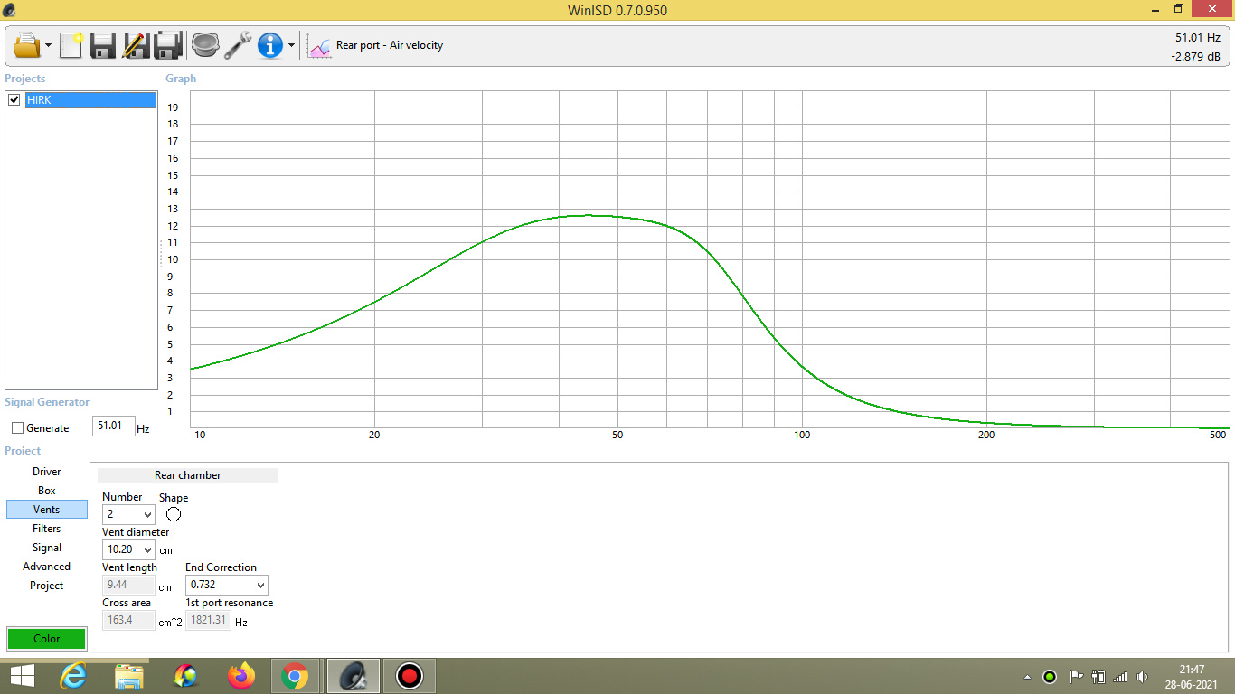
Task: Open File Explorer from the taskbar
Action: (x=129, y=676)
